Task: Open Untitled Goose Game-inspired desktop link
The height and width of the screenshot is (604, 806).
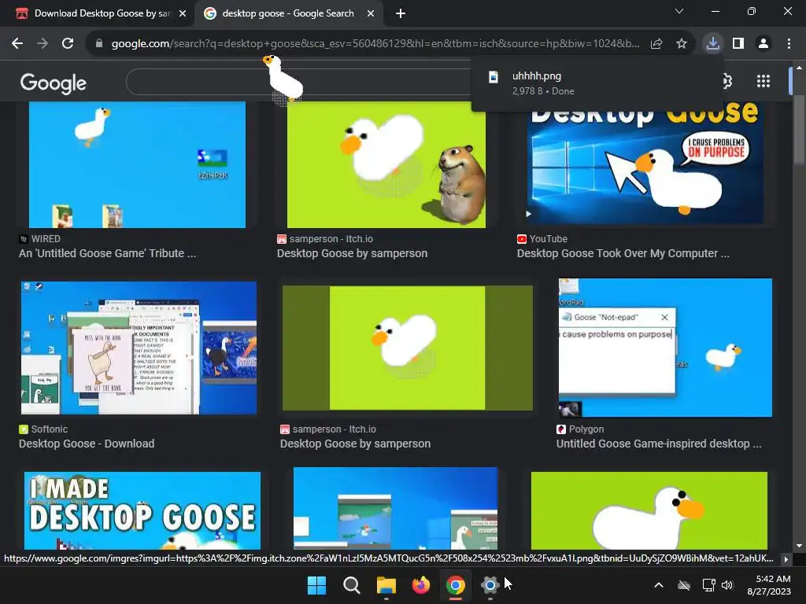Action: tap(659, 444)
